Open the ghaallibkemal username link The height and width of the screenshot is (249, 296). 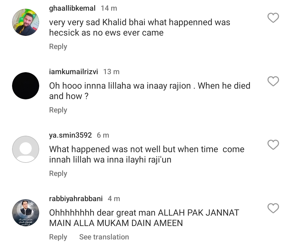coord(72,8)
